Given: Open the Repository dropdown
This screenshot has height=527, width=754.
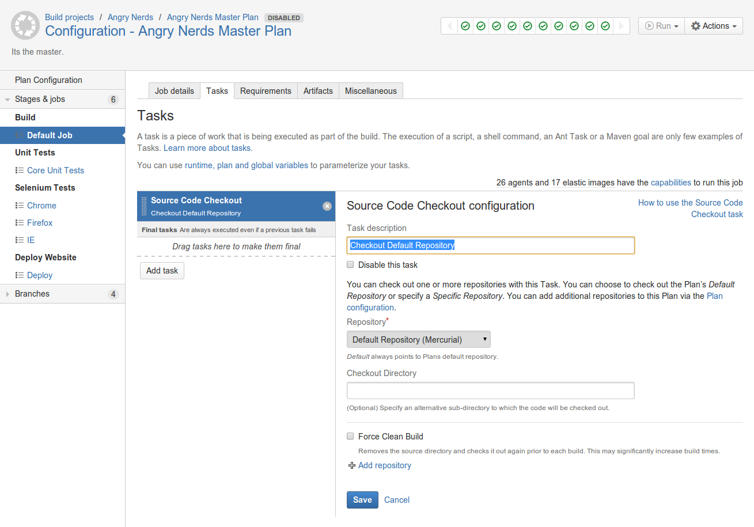Looking at the screenshot, I should [x=419, y=339].
